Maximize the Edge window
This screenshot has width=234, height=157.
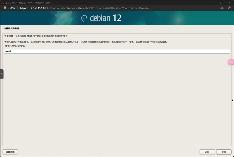click(x=221, y=3)
